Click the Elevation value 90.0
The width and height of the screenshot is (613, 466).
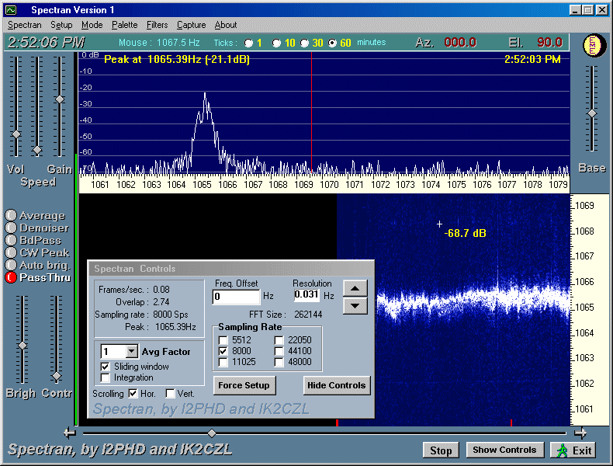coord(549,42)
